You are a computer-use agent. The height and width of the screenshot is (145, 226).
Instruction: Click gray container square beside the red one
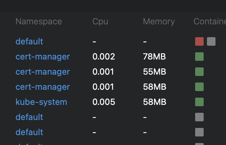[x=211, y=41]
